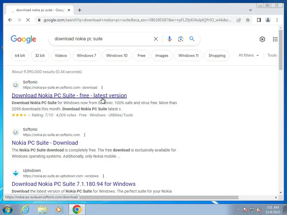The height and width of the screenshot is (215, 287).
Task: Click the address bar URL
Action: coord(137,20)
